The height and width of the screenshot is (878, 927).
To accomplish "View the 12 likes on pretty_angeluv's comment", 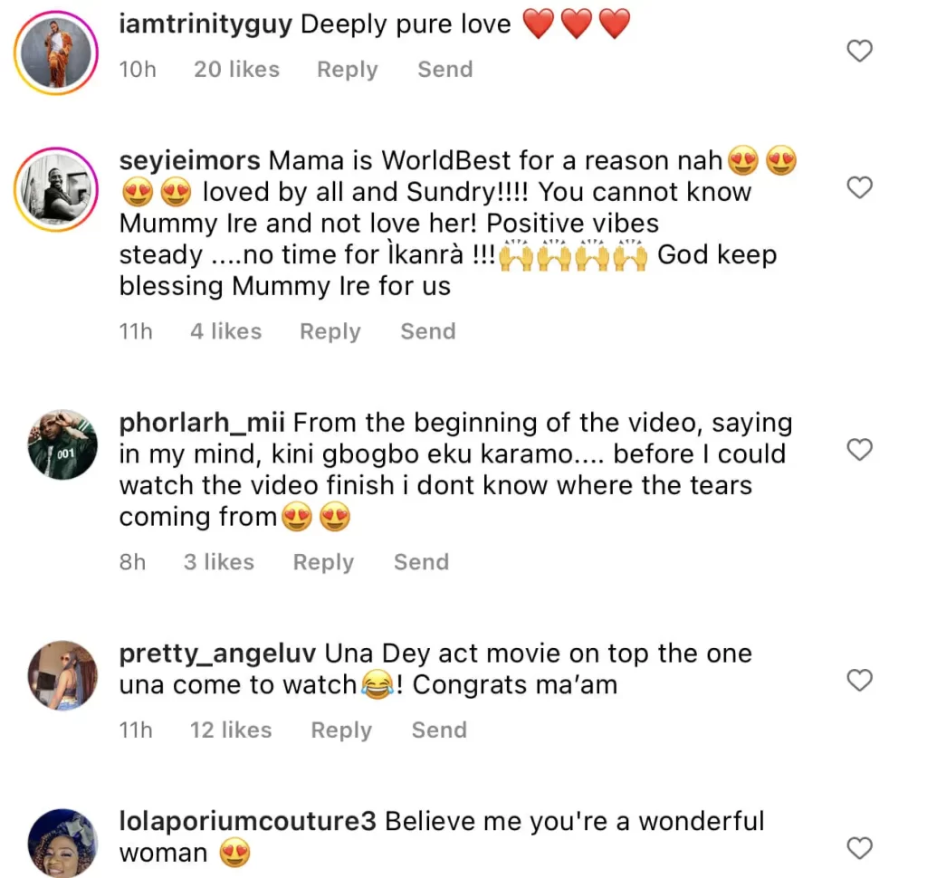I will point(231,730).
